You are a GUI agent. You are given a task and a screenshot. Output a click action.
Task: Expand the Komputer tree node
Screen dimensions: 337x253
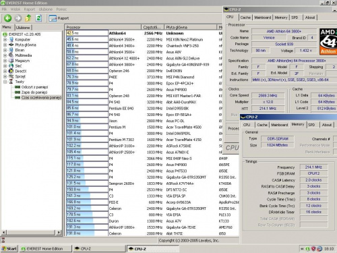(x=5, y=40)
